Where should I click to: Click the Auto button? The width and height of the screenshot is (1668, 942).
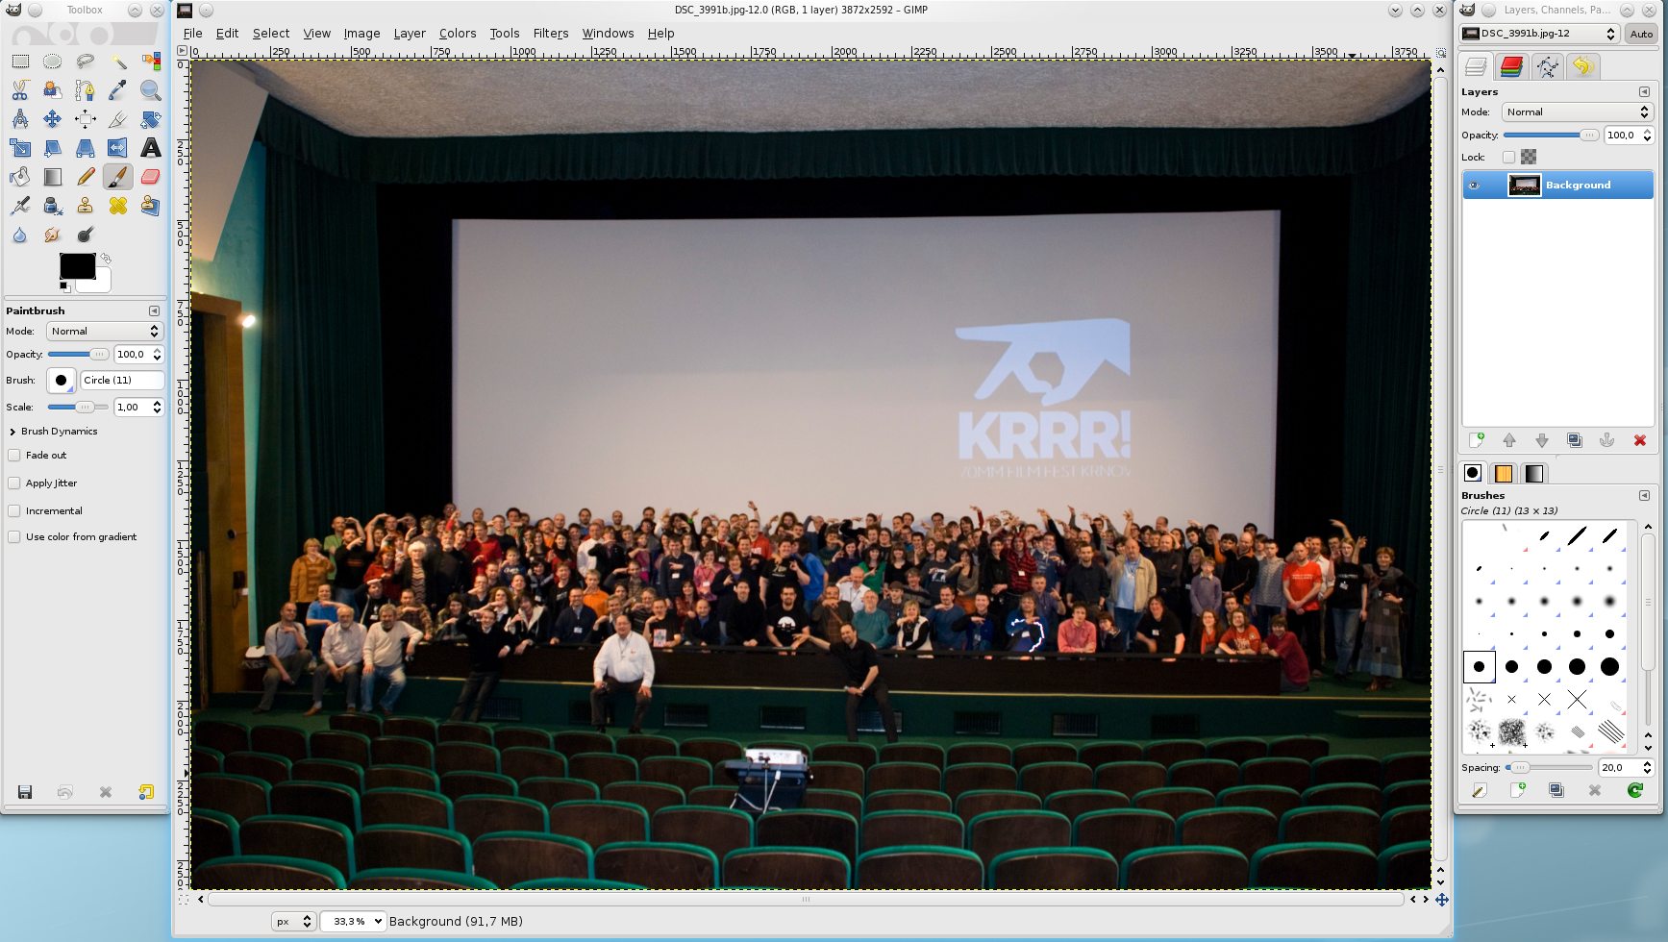[1641, 34]
